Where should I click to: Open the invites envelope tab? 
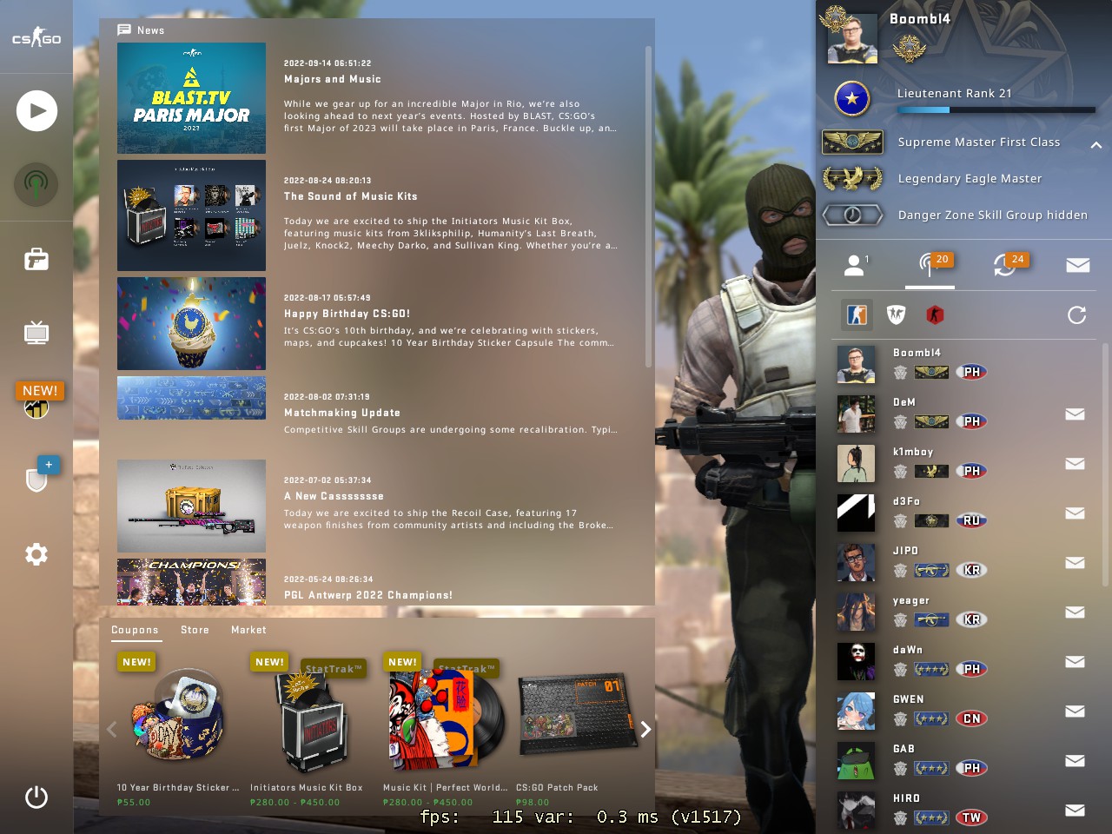click(x=1078, y=265)
